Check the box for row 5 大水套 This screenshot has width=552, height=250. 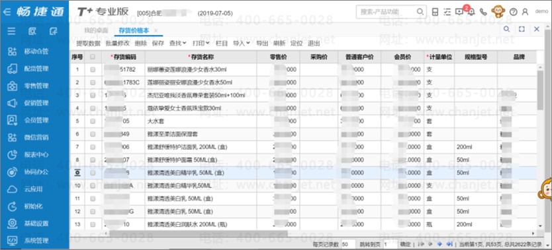point(93,121)
